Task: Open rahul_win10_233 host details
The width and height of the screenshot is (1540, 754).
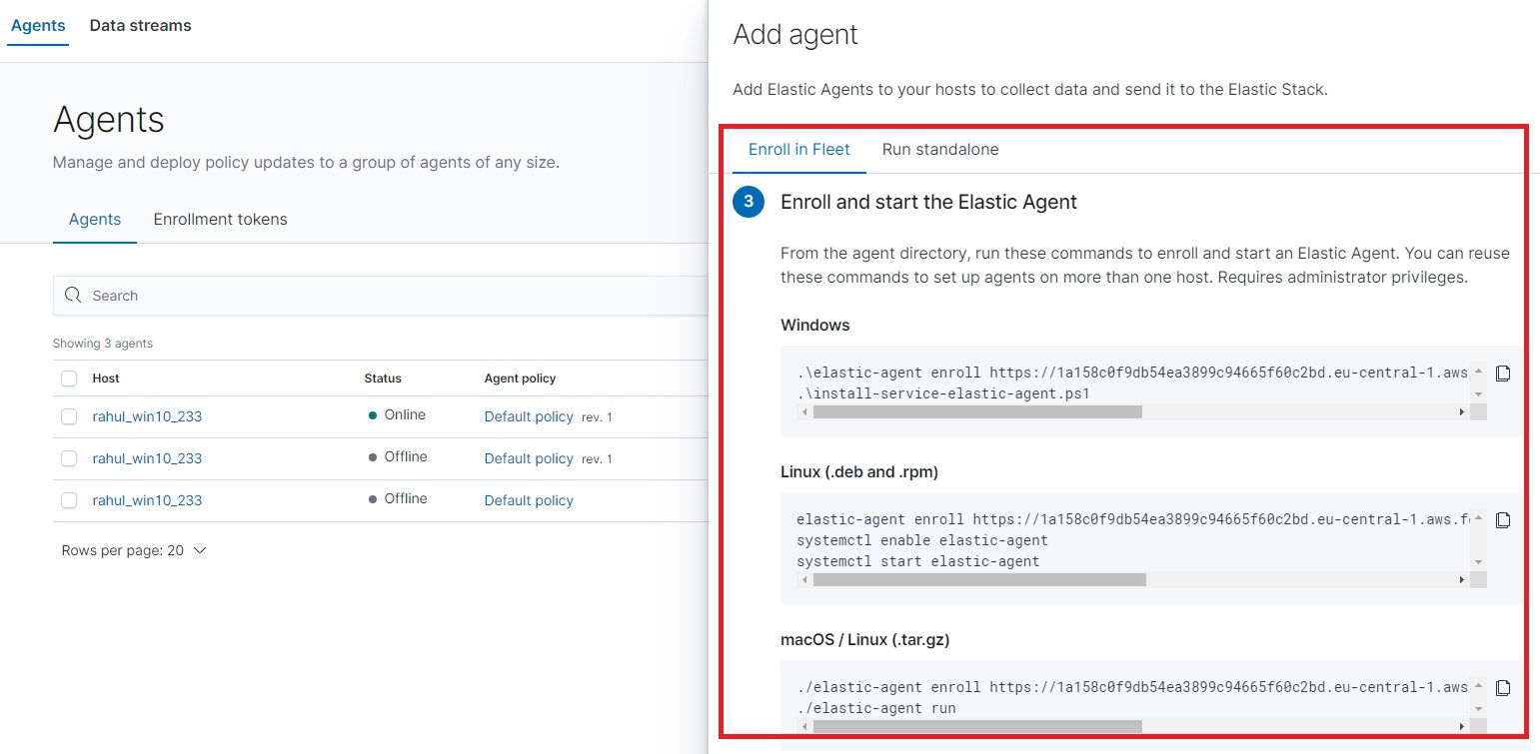Action: 147,416
